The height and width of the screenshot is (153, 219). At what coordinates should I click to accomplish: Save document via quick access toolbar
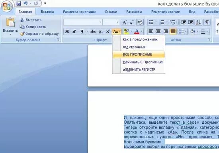click(19, 3)
